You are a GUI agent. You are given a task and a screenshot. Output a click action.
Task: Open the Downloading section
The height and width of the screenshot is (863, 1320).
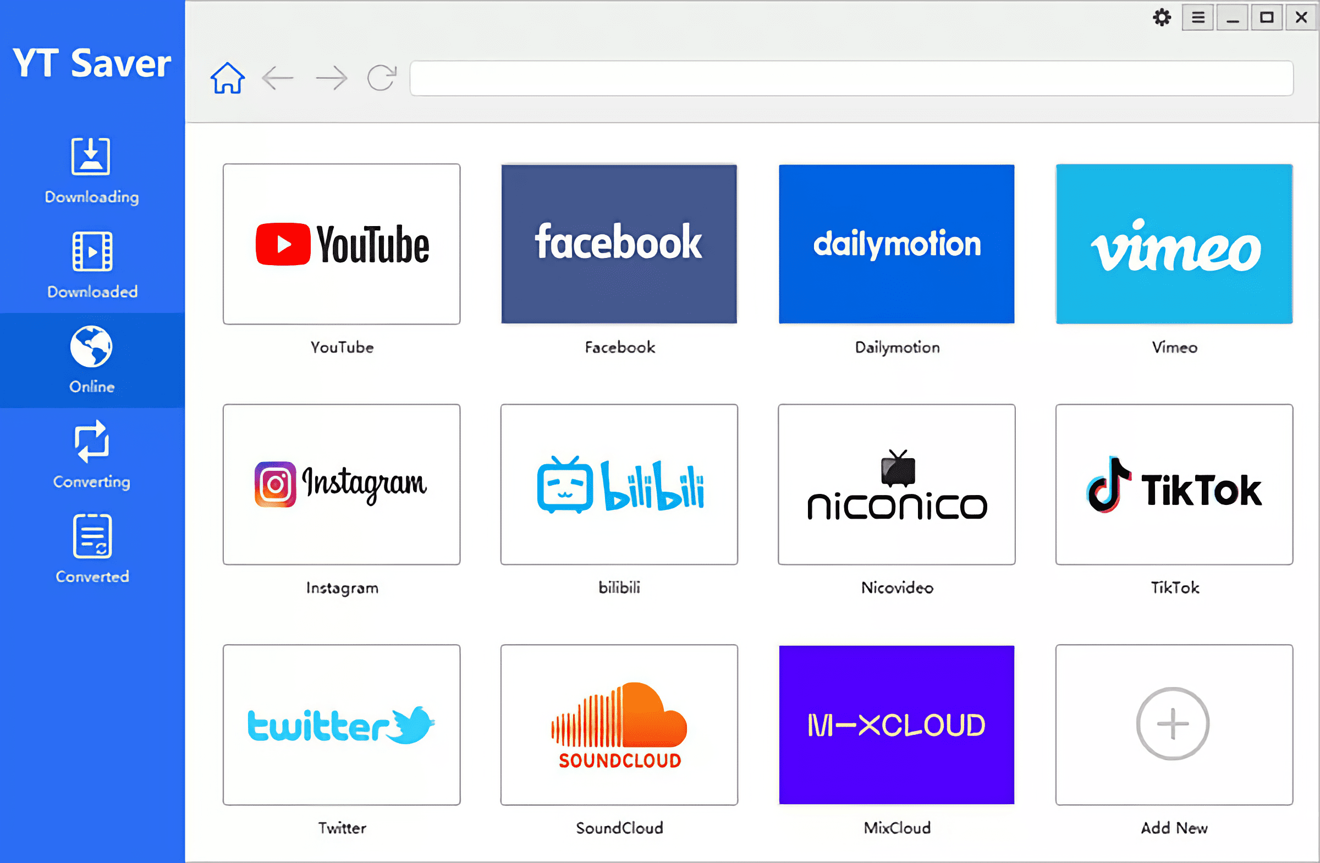(x=92, y=172)
